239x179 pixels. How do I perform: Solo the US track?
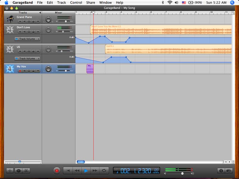29,51
